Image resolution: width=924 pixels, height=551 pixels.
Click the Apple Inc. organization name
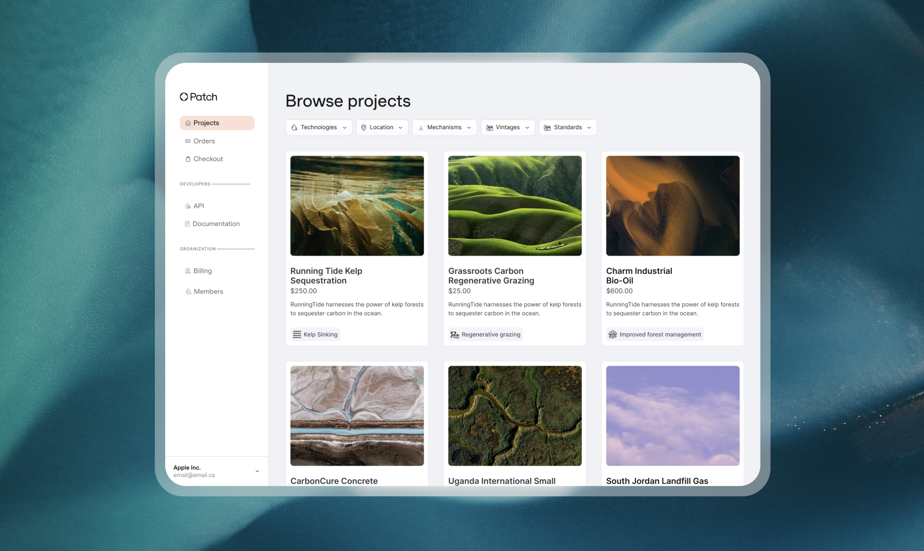point(187,468)
